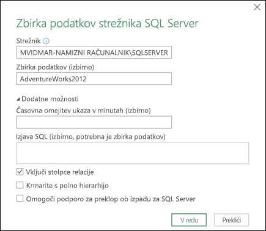Click the Zbirka podatkov (izbirno) label
The height and width of the screenshot is (231, 266).
[x=55, y=67]
